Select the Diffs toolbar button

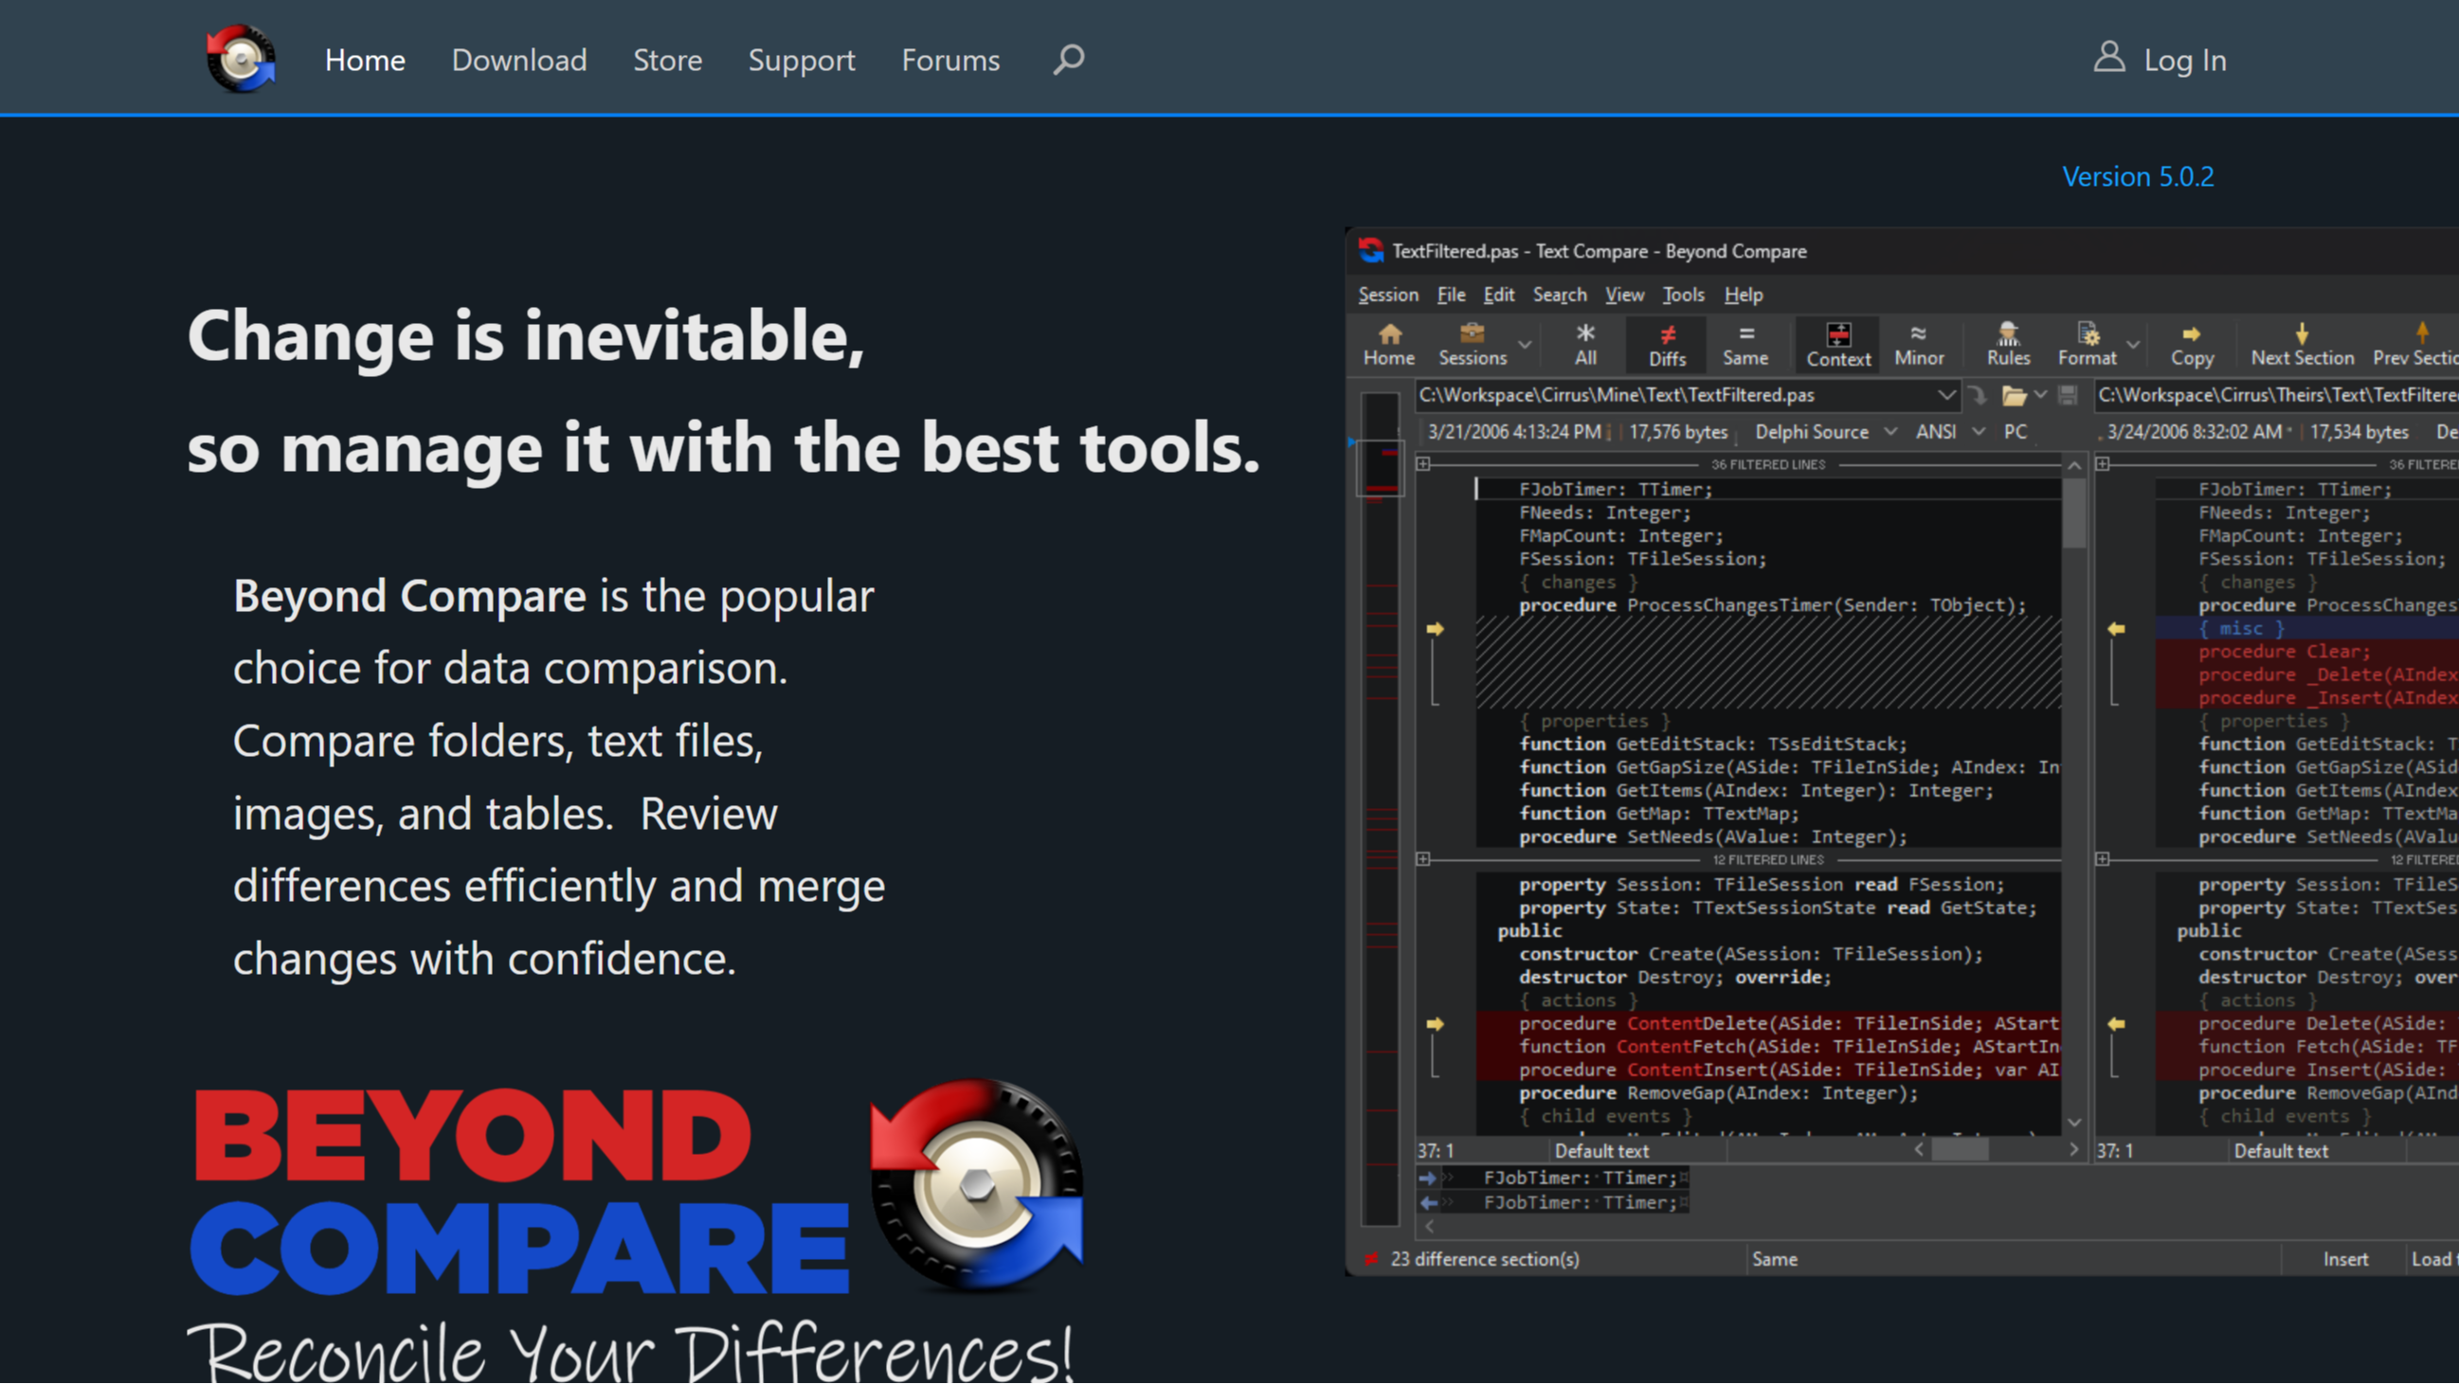[x=1667, y=344]
